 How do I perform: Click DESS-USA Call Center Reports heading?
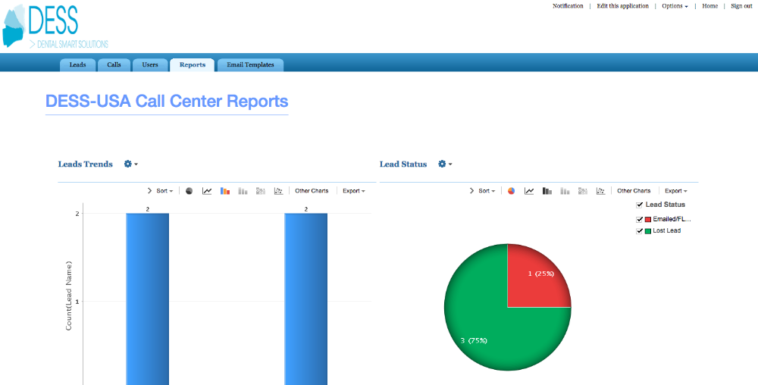point(167,102)
